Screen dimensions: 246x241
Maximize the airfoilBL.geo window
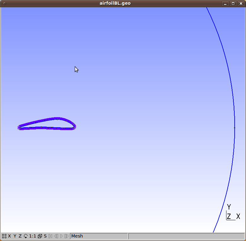[233, 3]
